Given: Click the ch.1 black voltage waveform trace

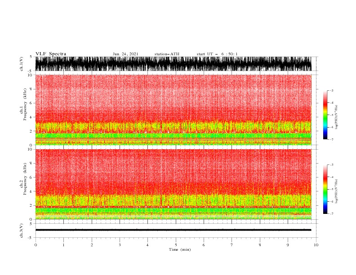Looking at the screenshot, I should point(173,64).
